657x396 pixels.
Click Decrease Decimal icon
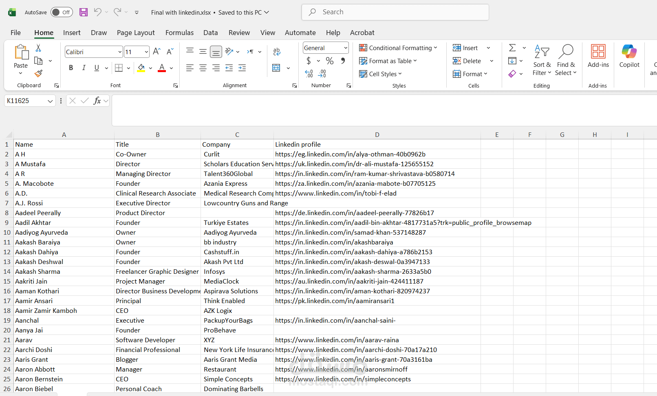(322, 74)
